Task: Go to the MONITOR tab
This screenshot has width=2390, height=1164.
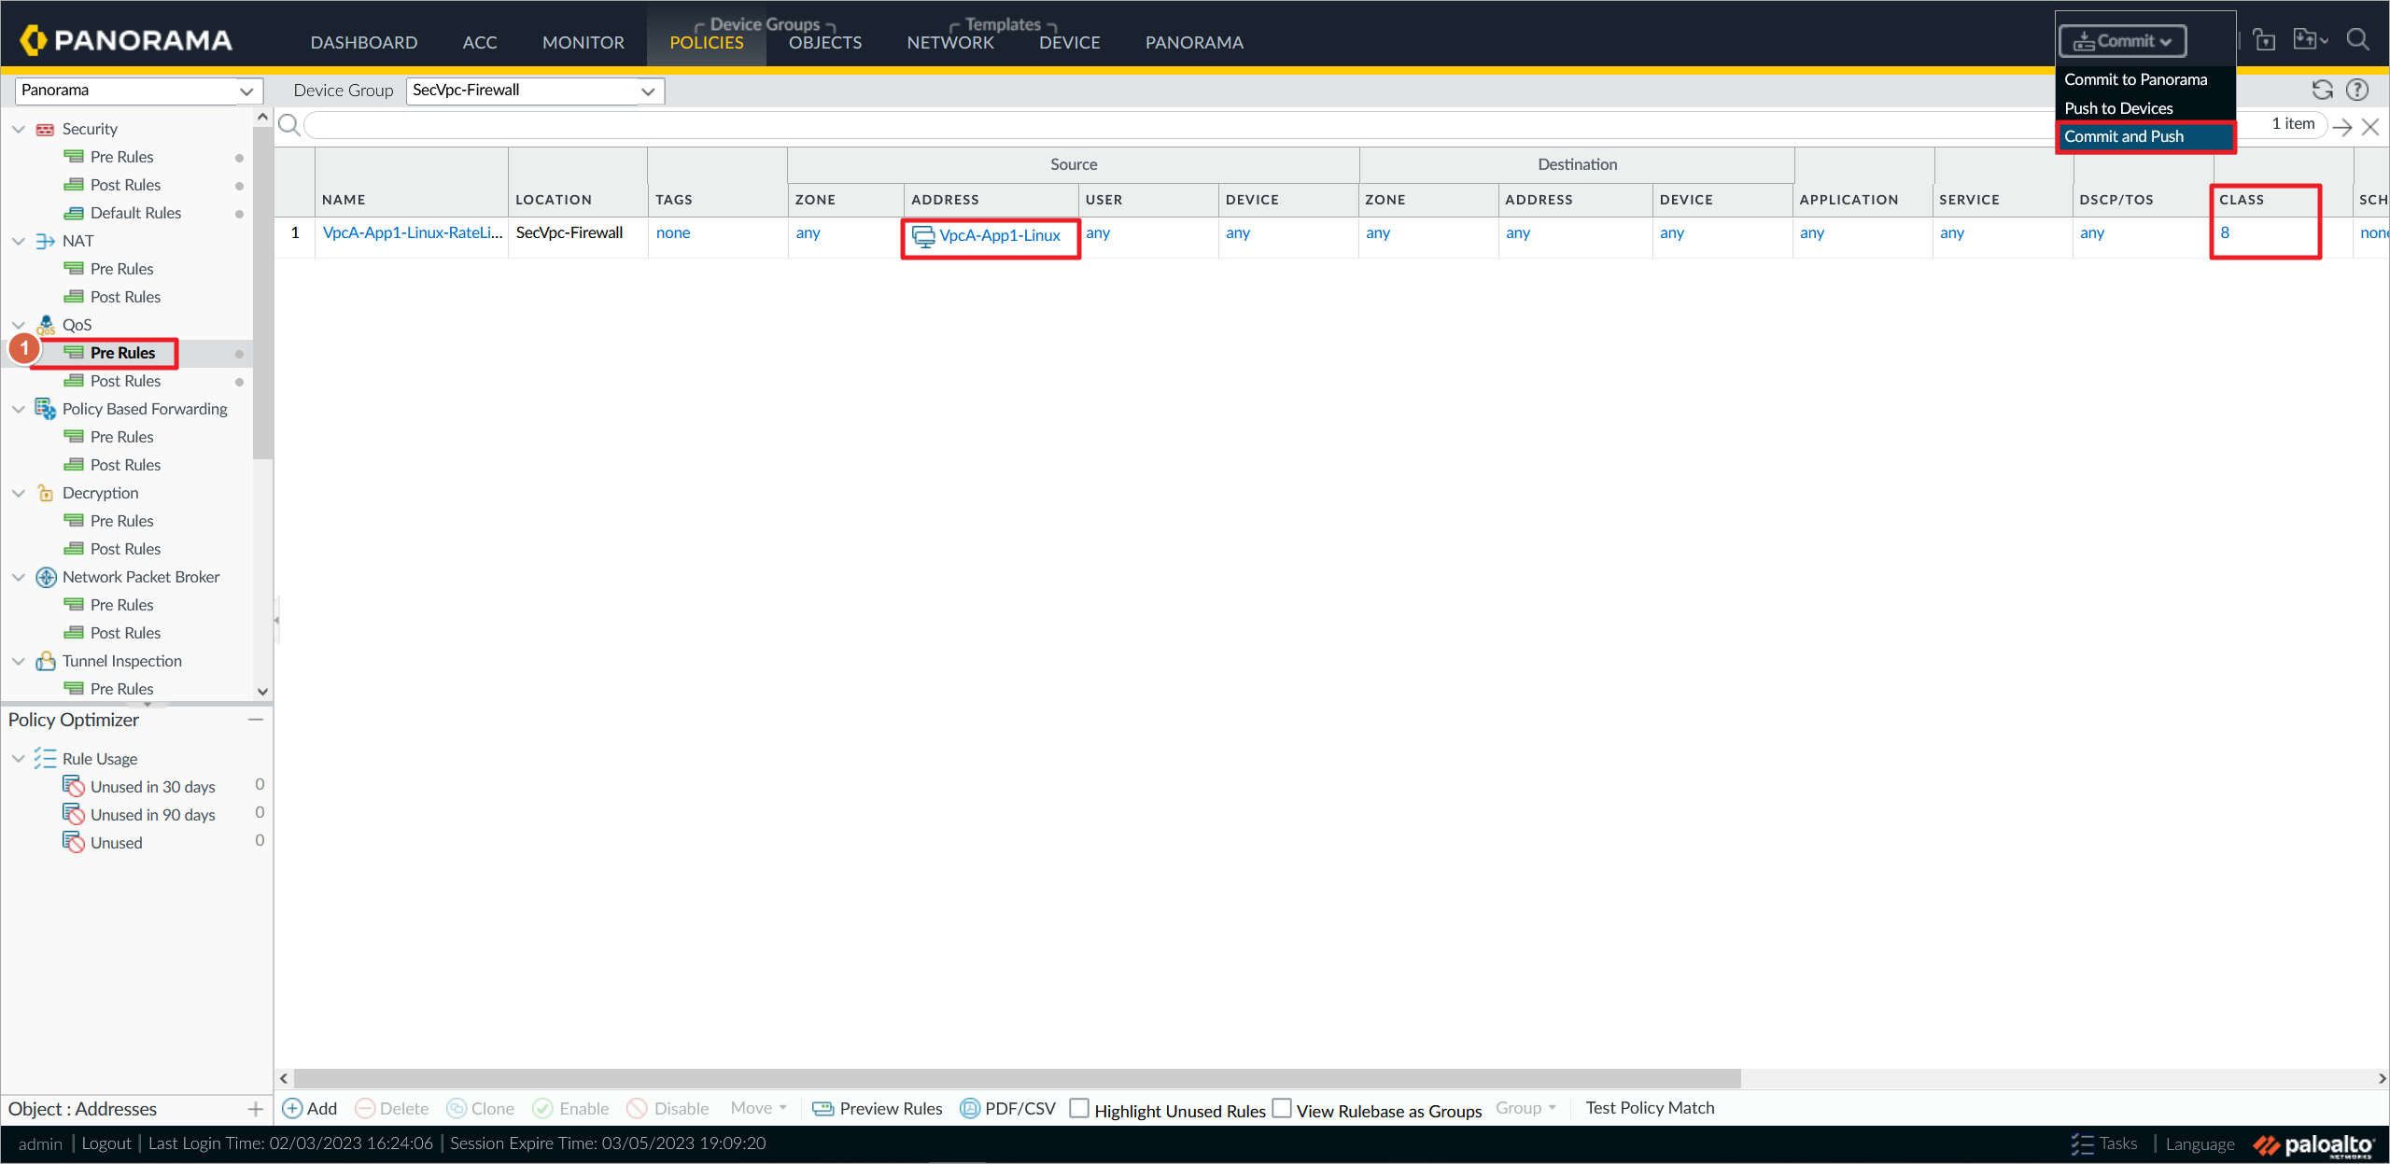Action: 583,42
